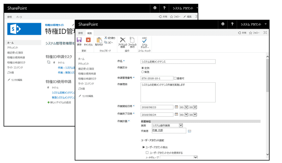
Task: Check the 重複可 checkbox
Action: tap(175, 78)
